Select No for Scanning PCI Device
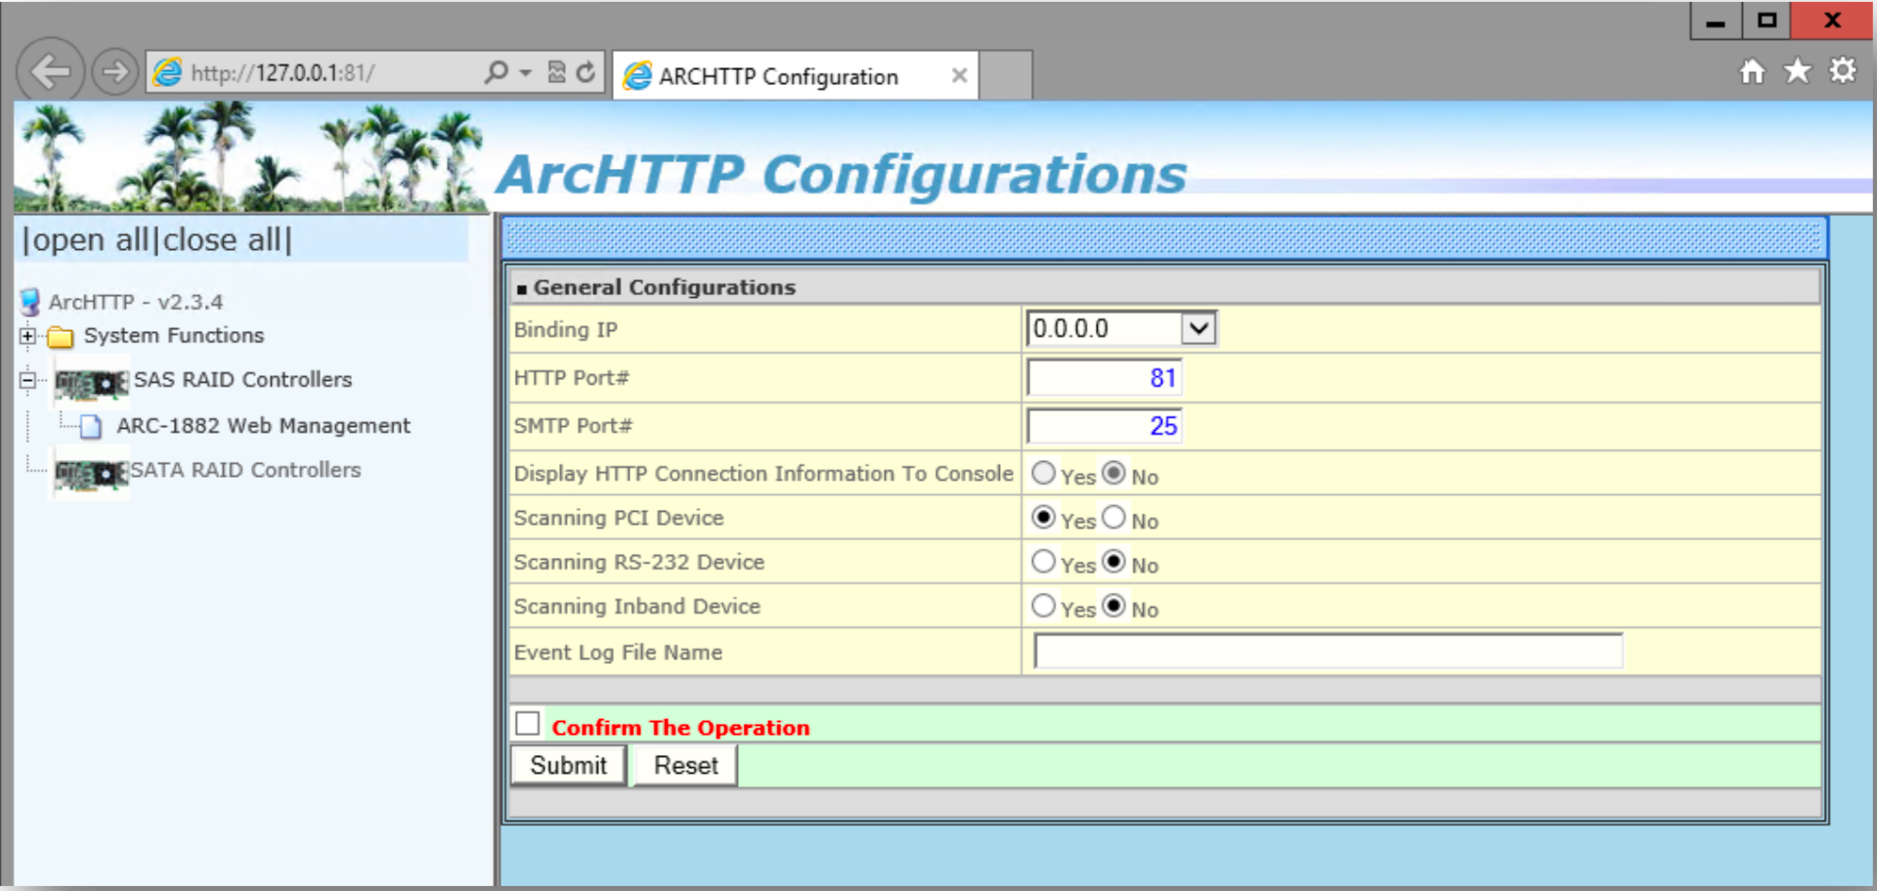 point(1113,518)
